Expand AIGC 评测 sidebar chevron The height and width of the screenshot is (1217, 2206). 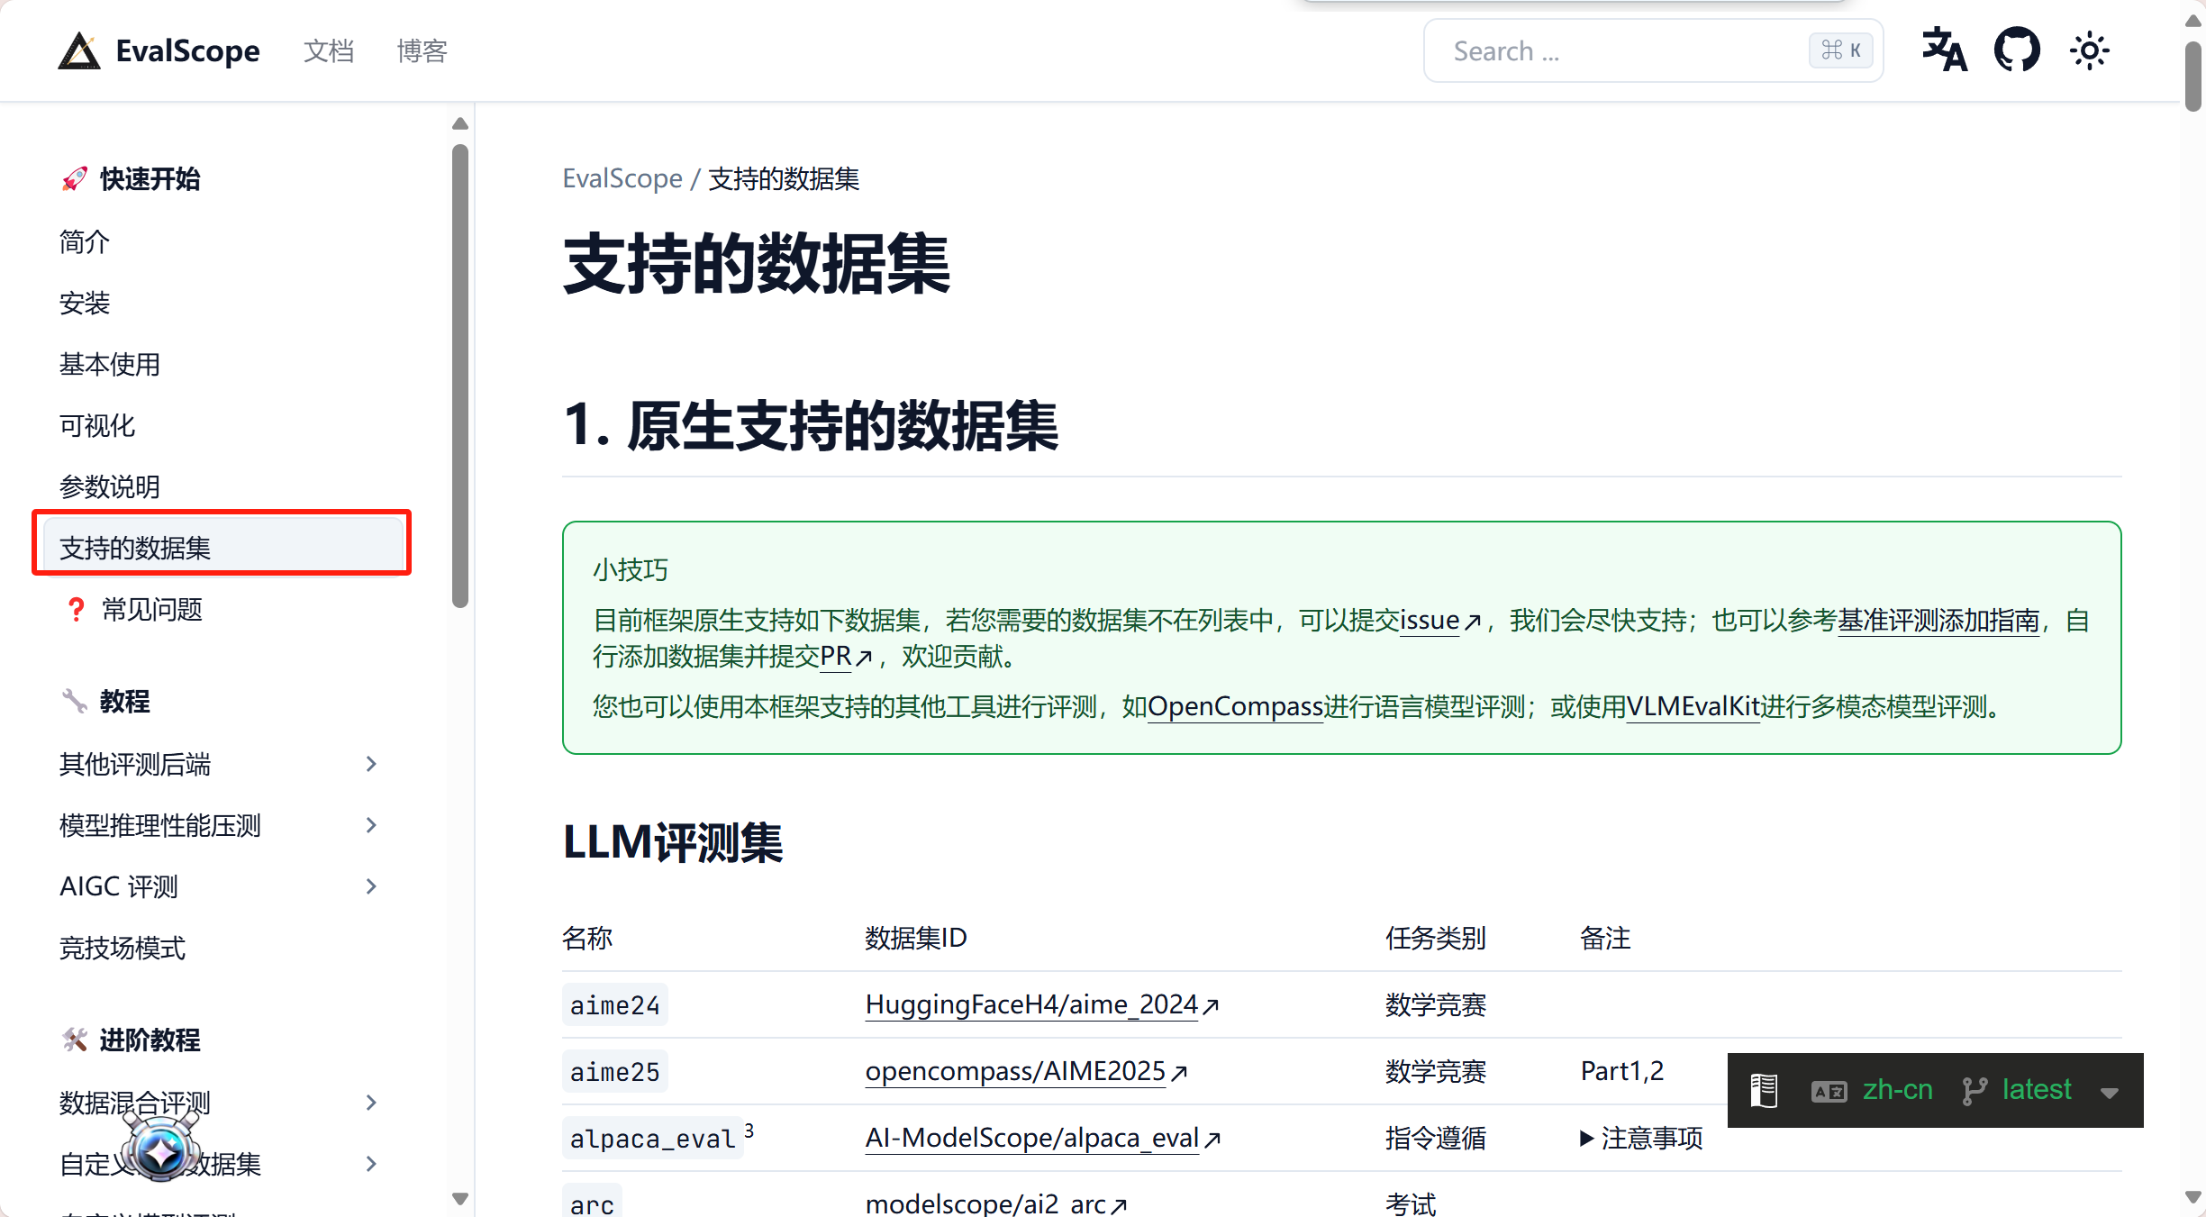click(371, 887)
